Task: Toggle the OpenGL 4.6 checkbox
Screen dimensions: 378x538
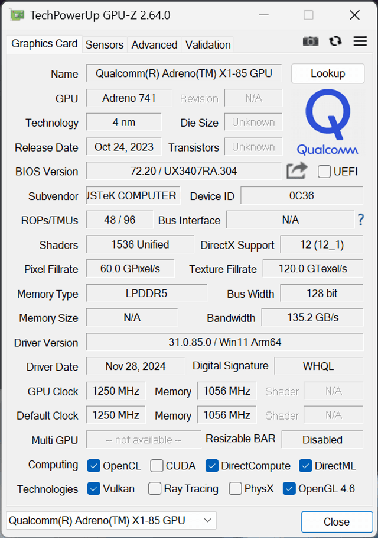Action: 289,489
